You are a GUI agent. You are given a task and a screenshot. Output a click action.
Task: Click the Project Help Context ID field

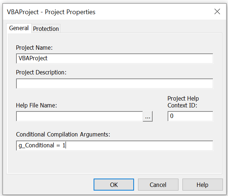[x=190, y=116]
